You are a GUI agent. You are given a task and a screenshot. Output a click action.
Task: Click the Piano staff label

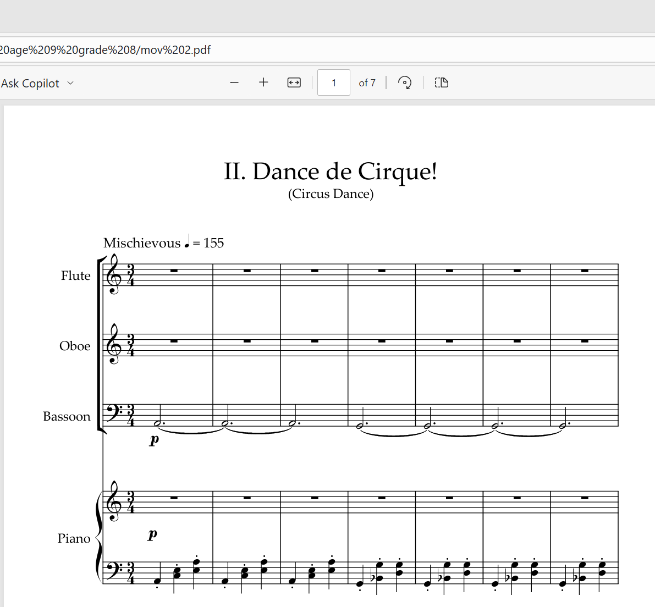click(x=74, y=538)
